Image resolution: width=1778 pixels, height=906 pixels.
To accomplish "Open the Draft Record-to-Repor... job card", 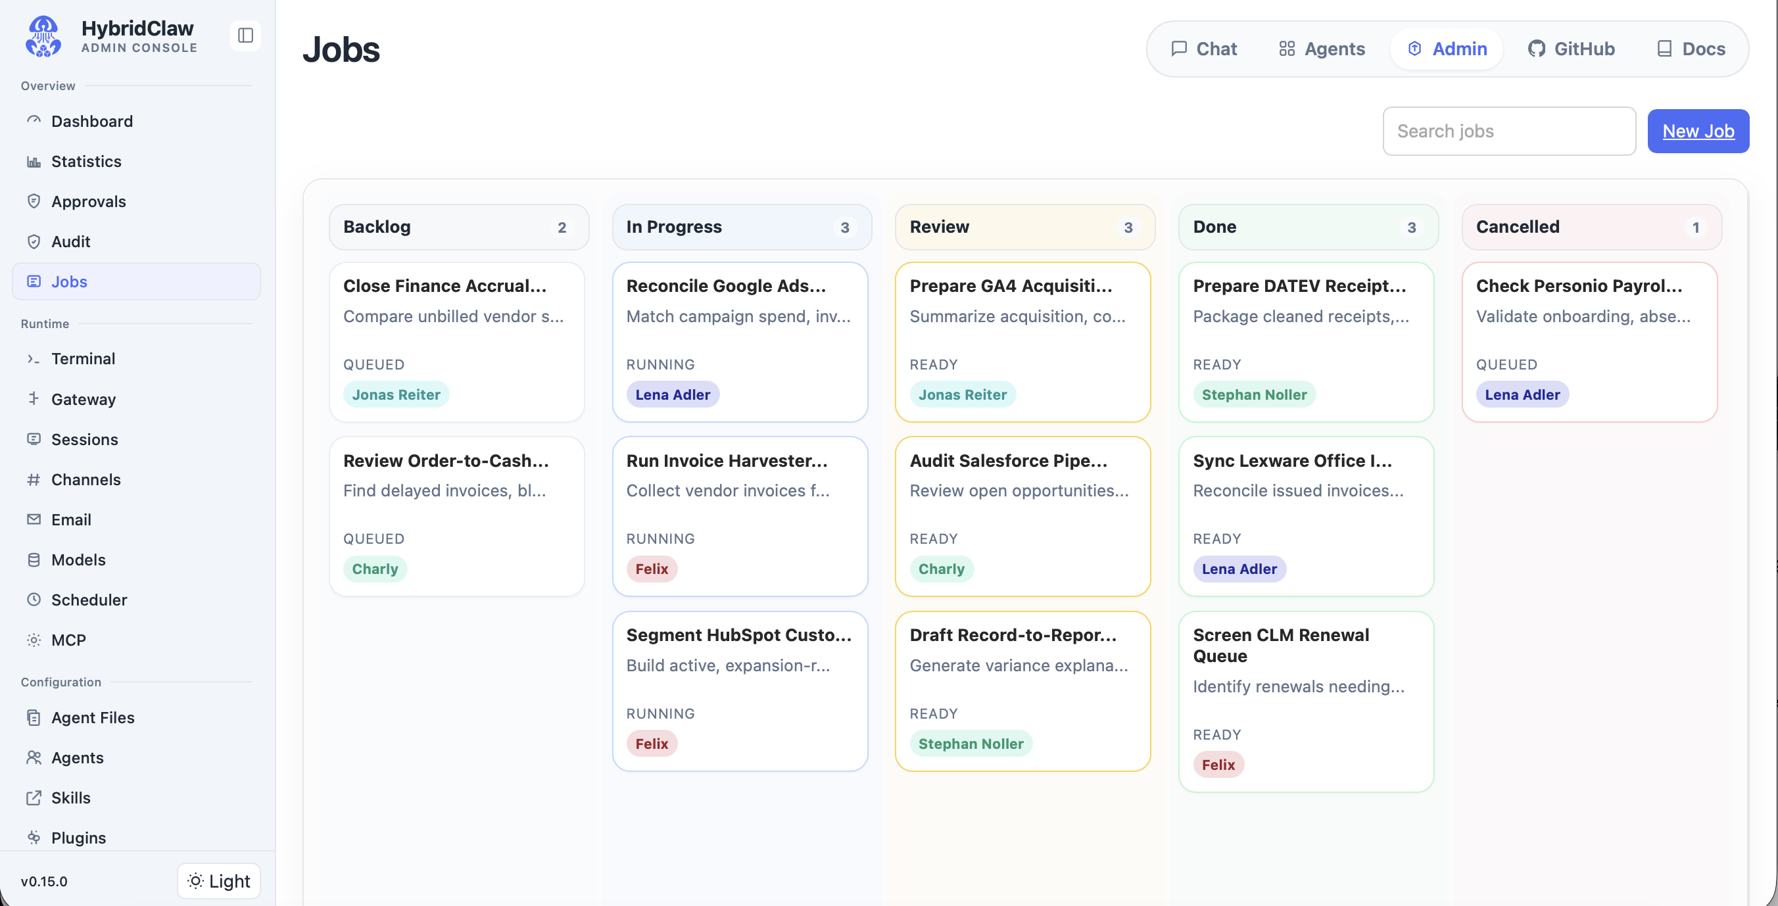I will pos(1023,691).
